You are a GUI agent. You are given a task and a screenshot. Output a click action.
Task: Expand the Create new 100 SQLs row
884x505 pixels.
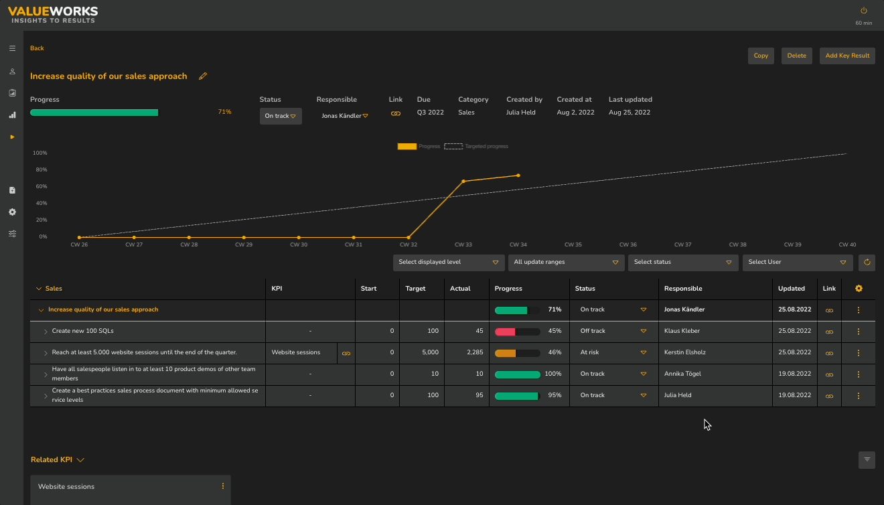click(46, 332)
